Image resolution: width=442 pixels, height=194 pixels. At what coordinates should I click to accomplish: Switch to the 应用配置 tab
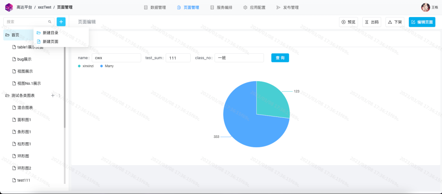point(254,8)
